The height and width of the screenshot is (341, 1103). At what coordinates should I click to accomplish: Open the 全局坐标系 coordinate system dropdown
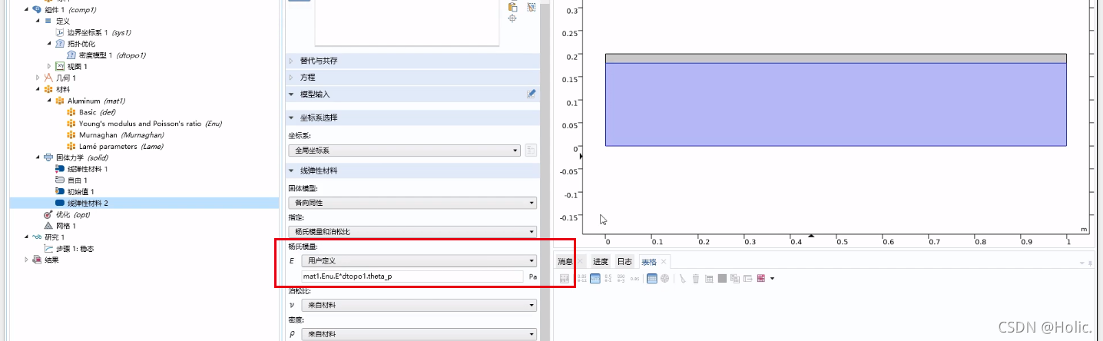(x=404, y=151)
